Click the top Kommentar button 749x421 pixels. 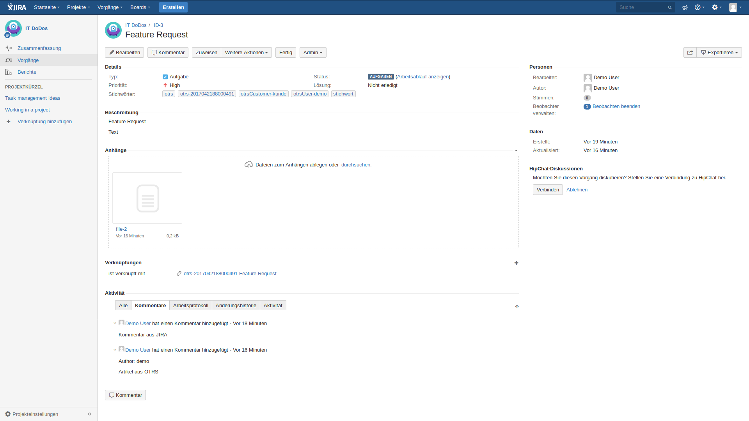pos(168,53)
